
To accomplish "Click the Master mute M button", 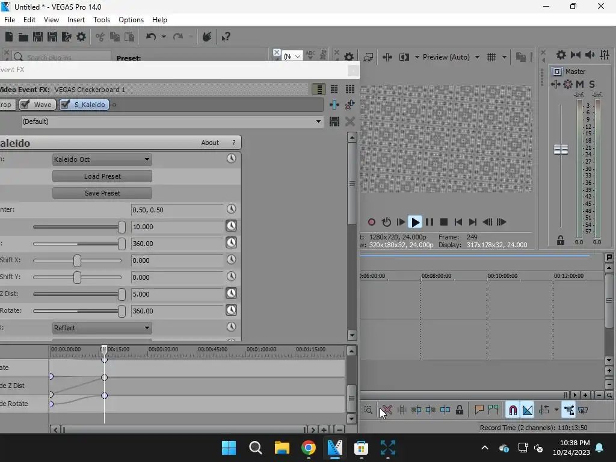I will coord(580,84).
